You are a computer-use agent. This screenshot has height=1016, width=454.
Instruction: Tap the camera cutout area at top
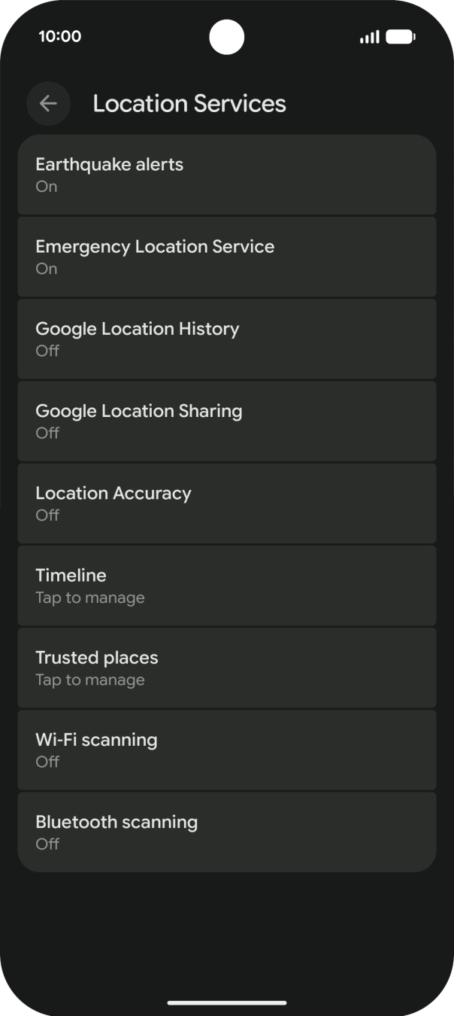coord(227,36)
